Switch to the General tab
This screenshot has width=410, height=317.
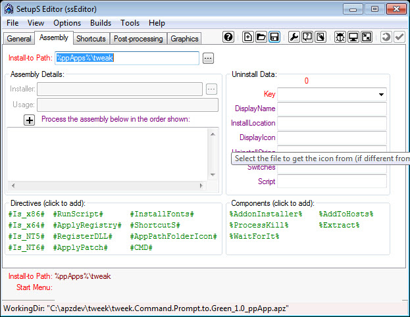19,39
